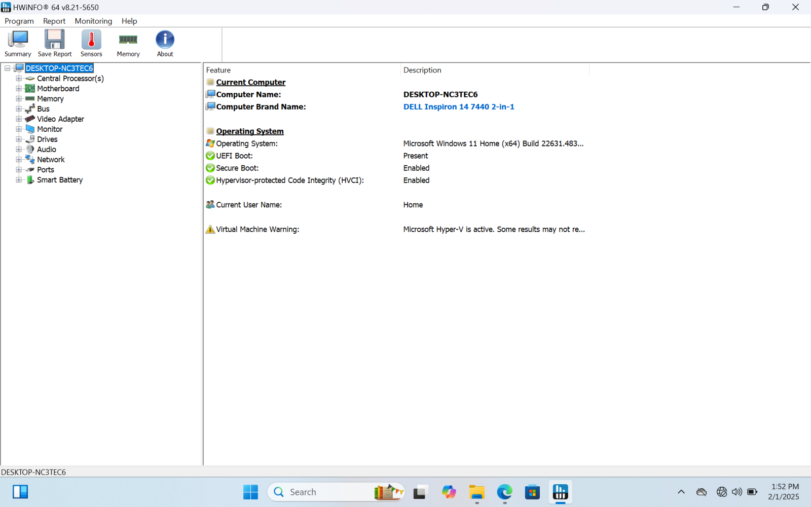Click the taskbar Search box
This screenshot has width=811, height=507.
pos(324,492)
